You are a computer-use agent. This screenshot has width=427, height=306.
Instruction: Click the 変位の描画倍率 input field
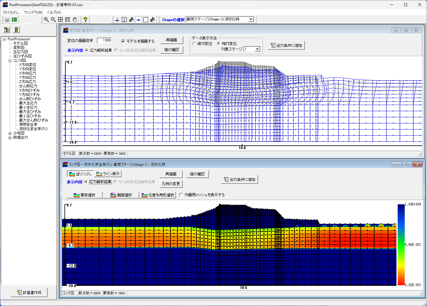[x=104, y=40]
